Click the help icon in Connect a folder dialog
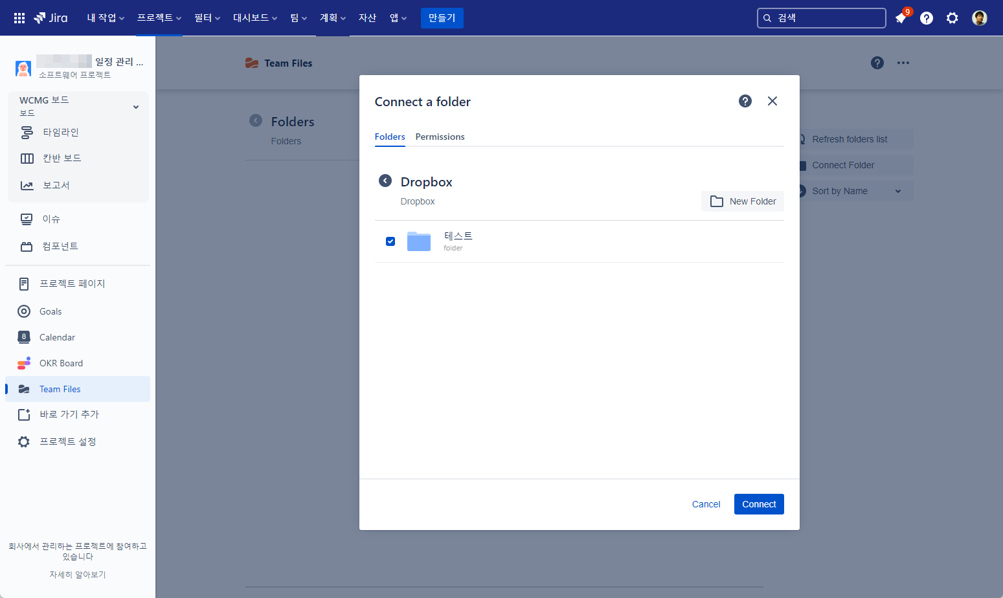Image resolution: width=1003 pixels, height=598 pixels. click(x=745, y=101)
